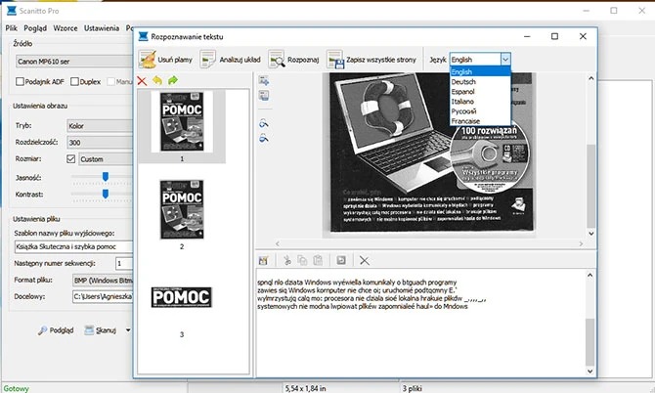Rotate page left with yellow arrow

157,80
